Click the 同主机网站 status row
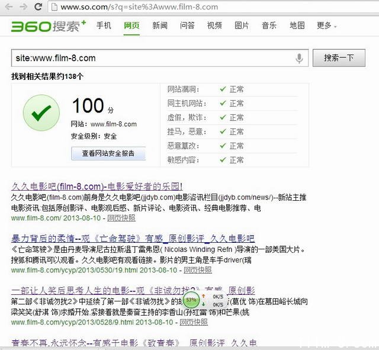 tap(232, 104)
